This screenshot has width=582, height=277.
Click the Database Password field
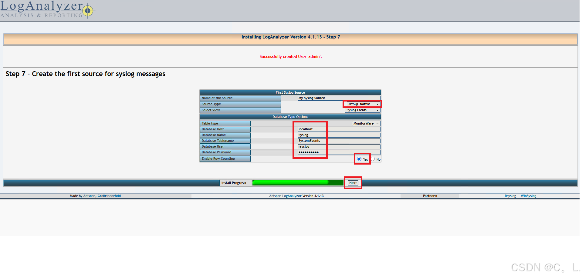[x=339, y=152]
